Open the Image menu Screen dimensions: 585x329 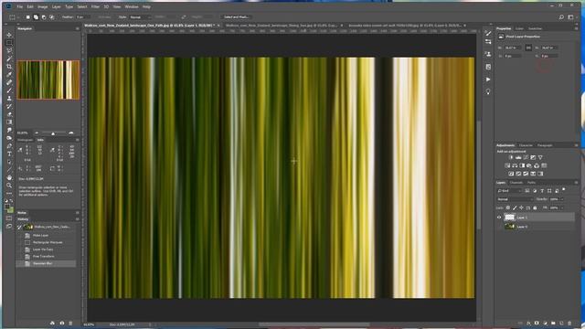point(43,6)
